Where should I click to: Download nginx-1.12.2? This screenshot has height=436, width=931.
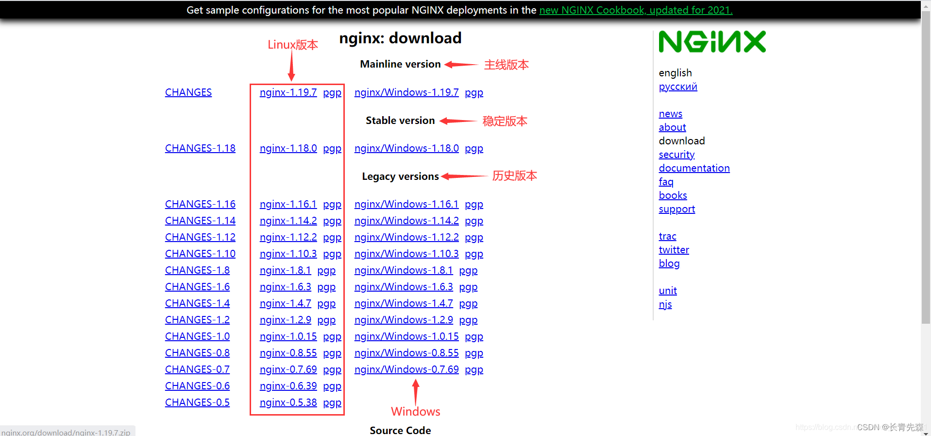288,237
